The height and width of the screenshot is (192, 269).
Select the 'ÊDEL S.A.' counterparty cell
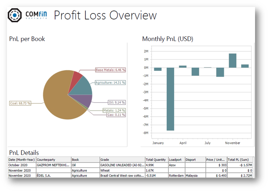[x=54, y=176]
